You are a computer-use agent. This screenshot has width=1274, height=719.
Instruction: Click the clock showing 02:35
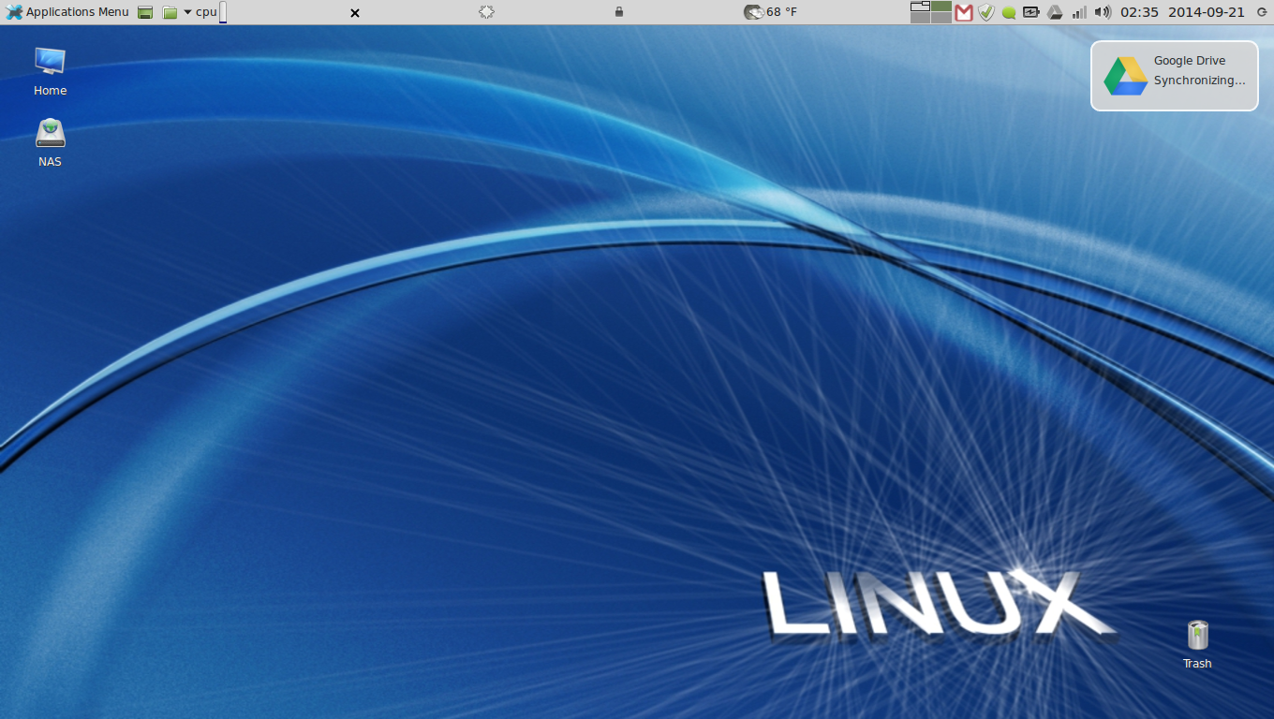pyautogui.click(x=1139, y=12)
